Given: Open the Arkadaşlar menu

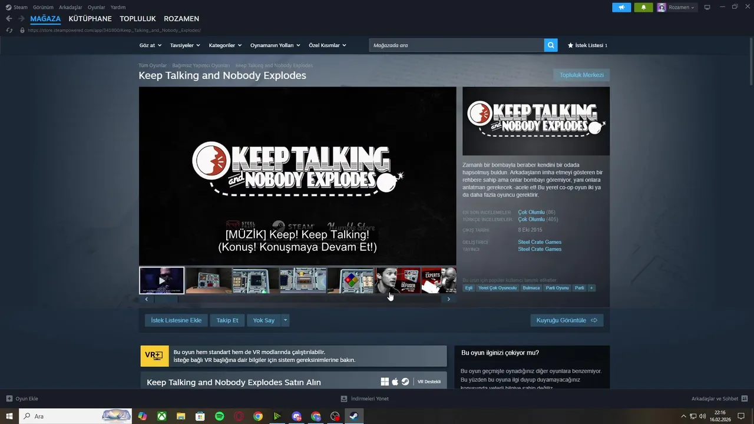Looking at the screenshot, I should (x=70, y=8).
